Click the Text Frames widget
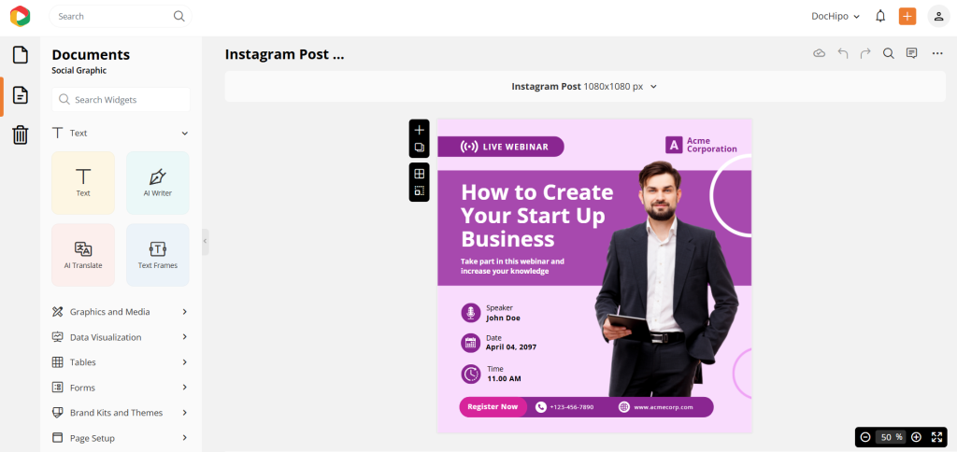 (x=158, y=254)
